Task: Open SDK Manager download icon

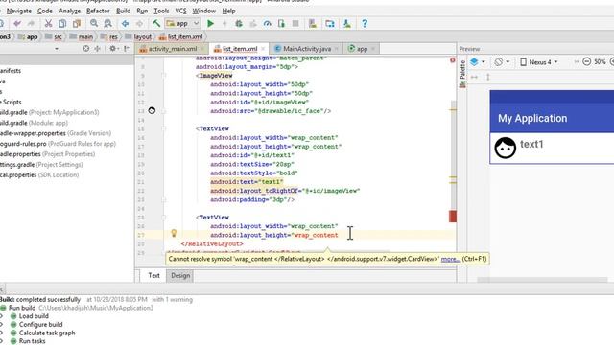Action: coord(347,23)
